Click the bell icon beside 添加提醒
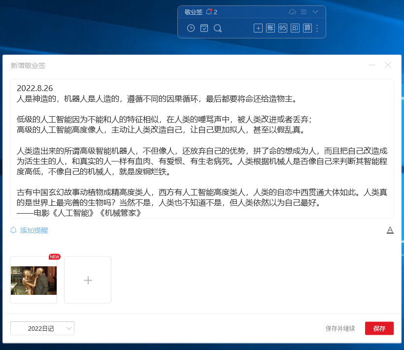 click(13, 230)
